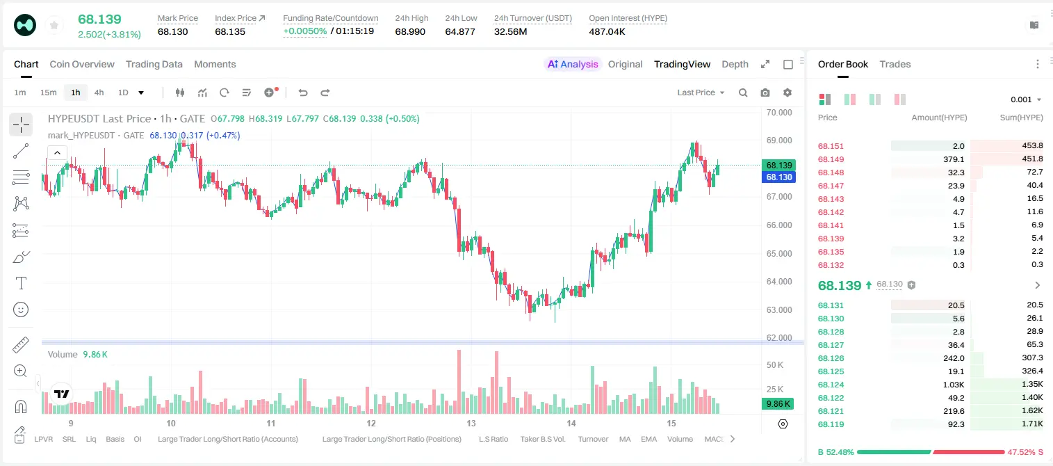The image size is (1053, 466).
Task: Select the trend line drawing tool
Action: point(21,151)
